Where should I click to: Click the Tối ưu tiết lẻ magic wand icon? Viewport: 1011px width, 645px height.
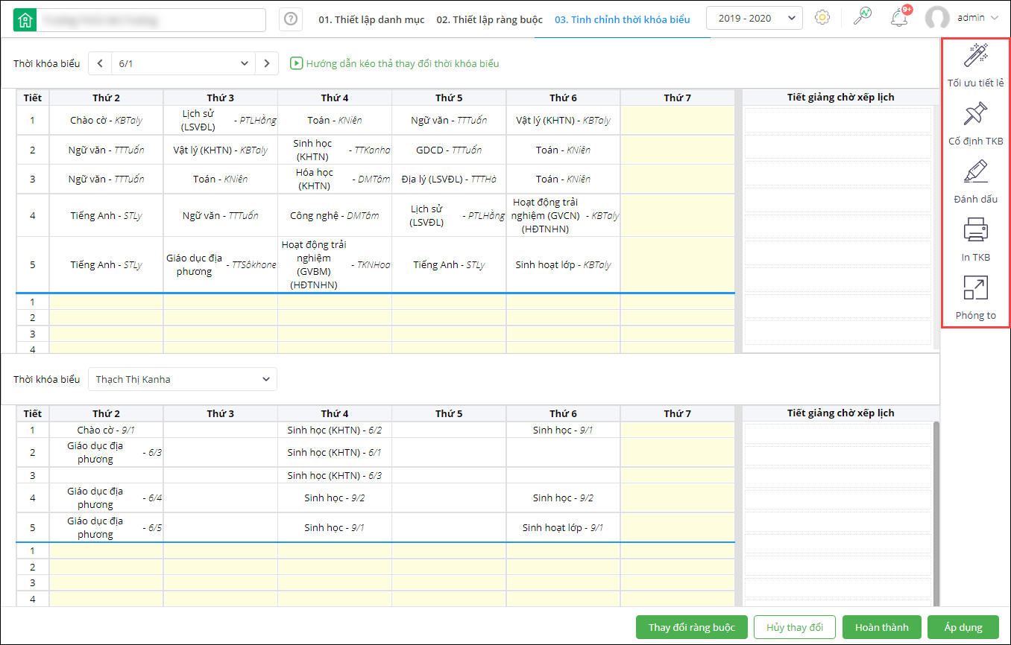pos(975,57)
